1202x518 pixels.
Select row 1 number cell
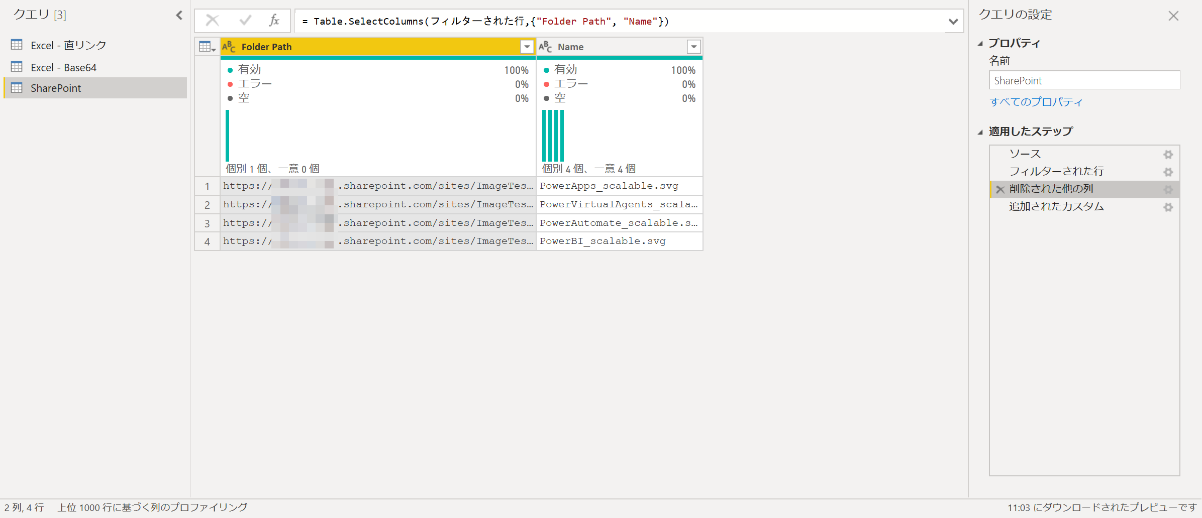click(x=207, y=186)
